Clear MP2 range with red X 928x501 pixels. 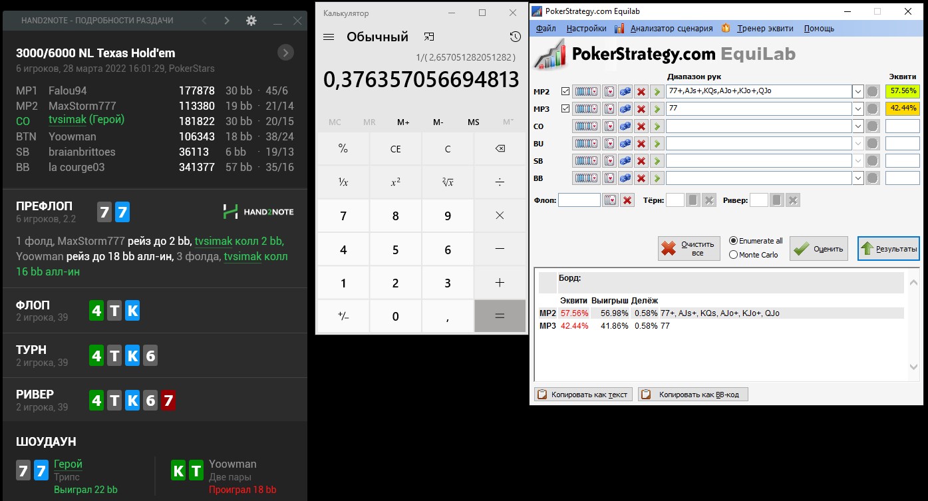641,91
